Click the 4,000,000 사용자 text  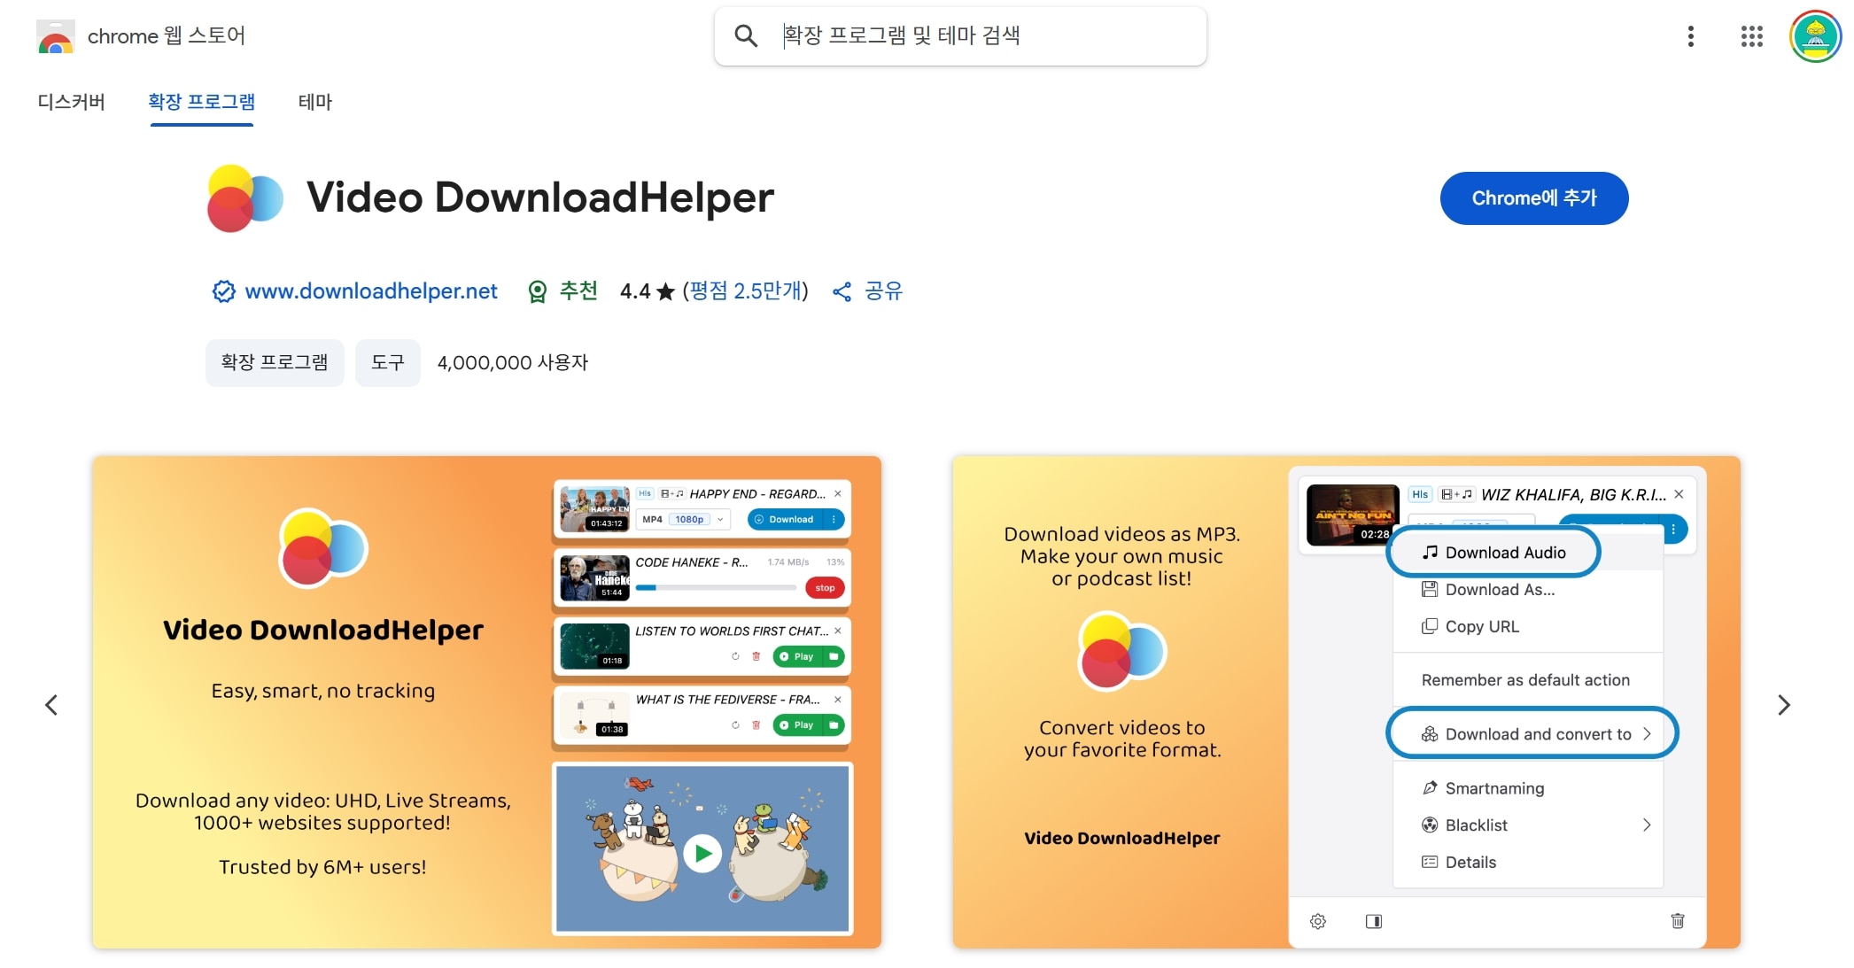pyautogui.click(x=513, y=363)
